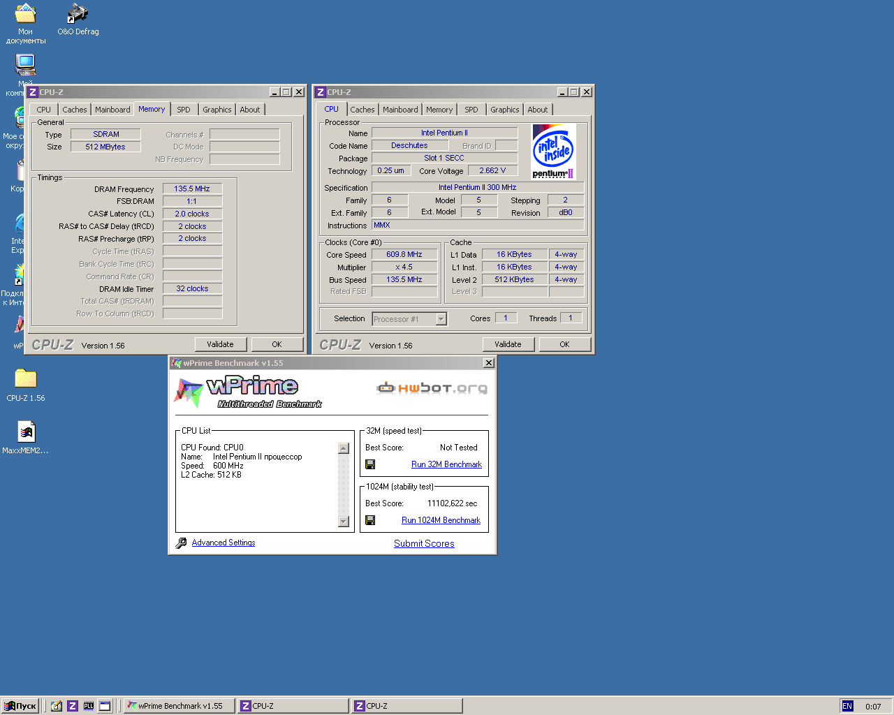Open About tab in right CPU-Z window
Screen dimensions: 894x715
[538, 110]
